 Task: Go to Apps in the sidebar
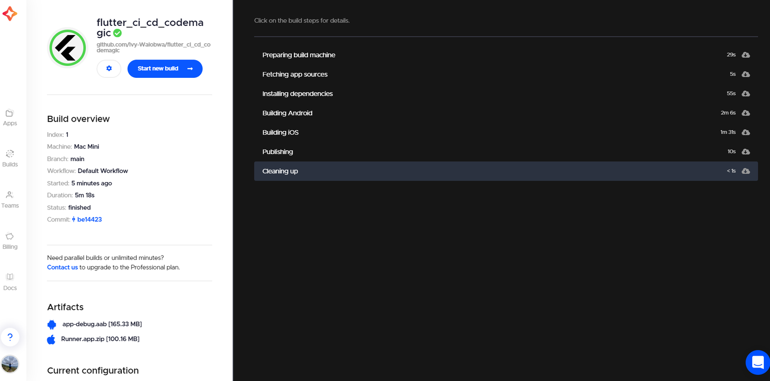[10, 118]
